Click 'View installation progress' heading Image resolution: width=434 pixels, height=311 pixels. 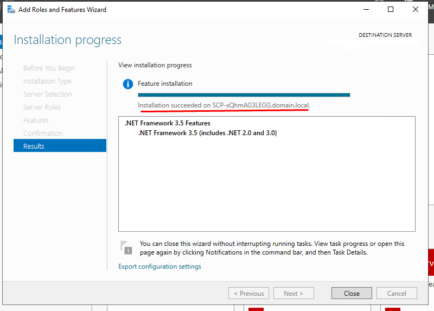coord(155,65)
